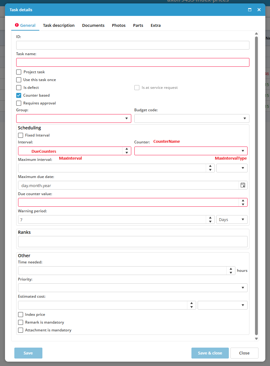Image resolution: width=270 pixels, height=366 pixels.
Task: Increase the Interval value with up arrow
Action: 127,149
